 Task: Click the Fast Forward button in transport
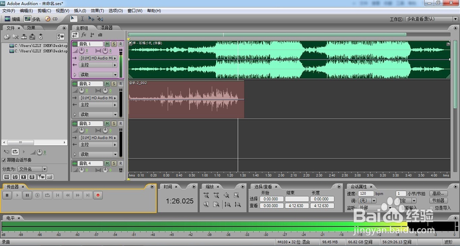77,195
